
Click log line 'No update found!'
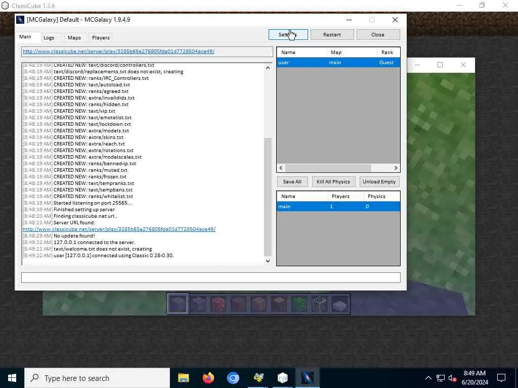[x=74, y=235]
